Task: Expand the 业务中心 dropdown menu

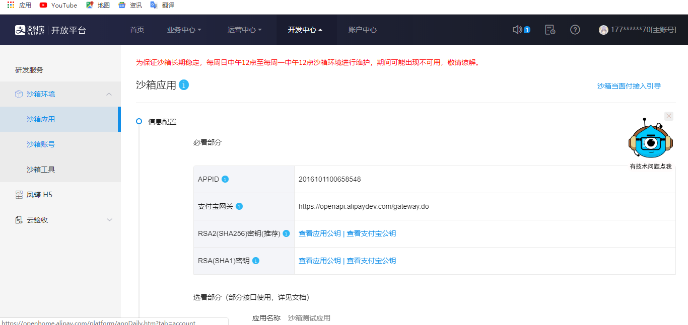Action: 184,30
